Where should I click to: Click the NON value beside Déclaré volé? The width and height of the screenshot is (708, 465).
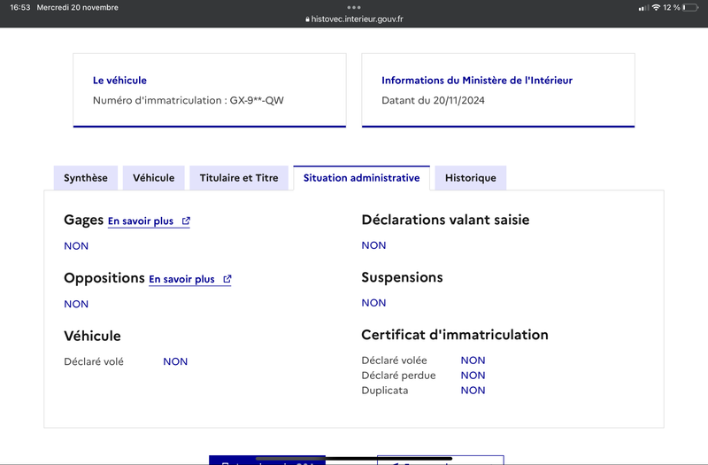[175, 361]
